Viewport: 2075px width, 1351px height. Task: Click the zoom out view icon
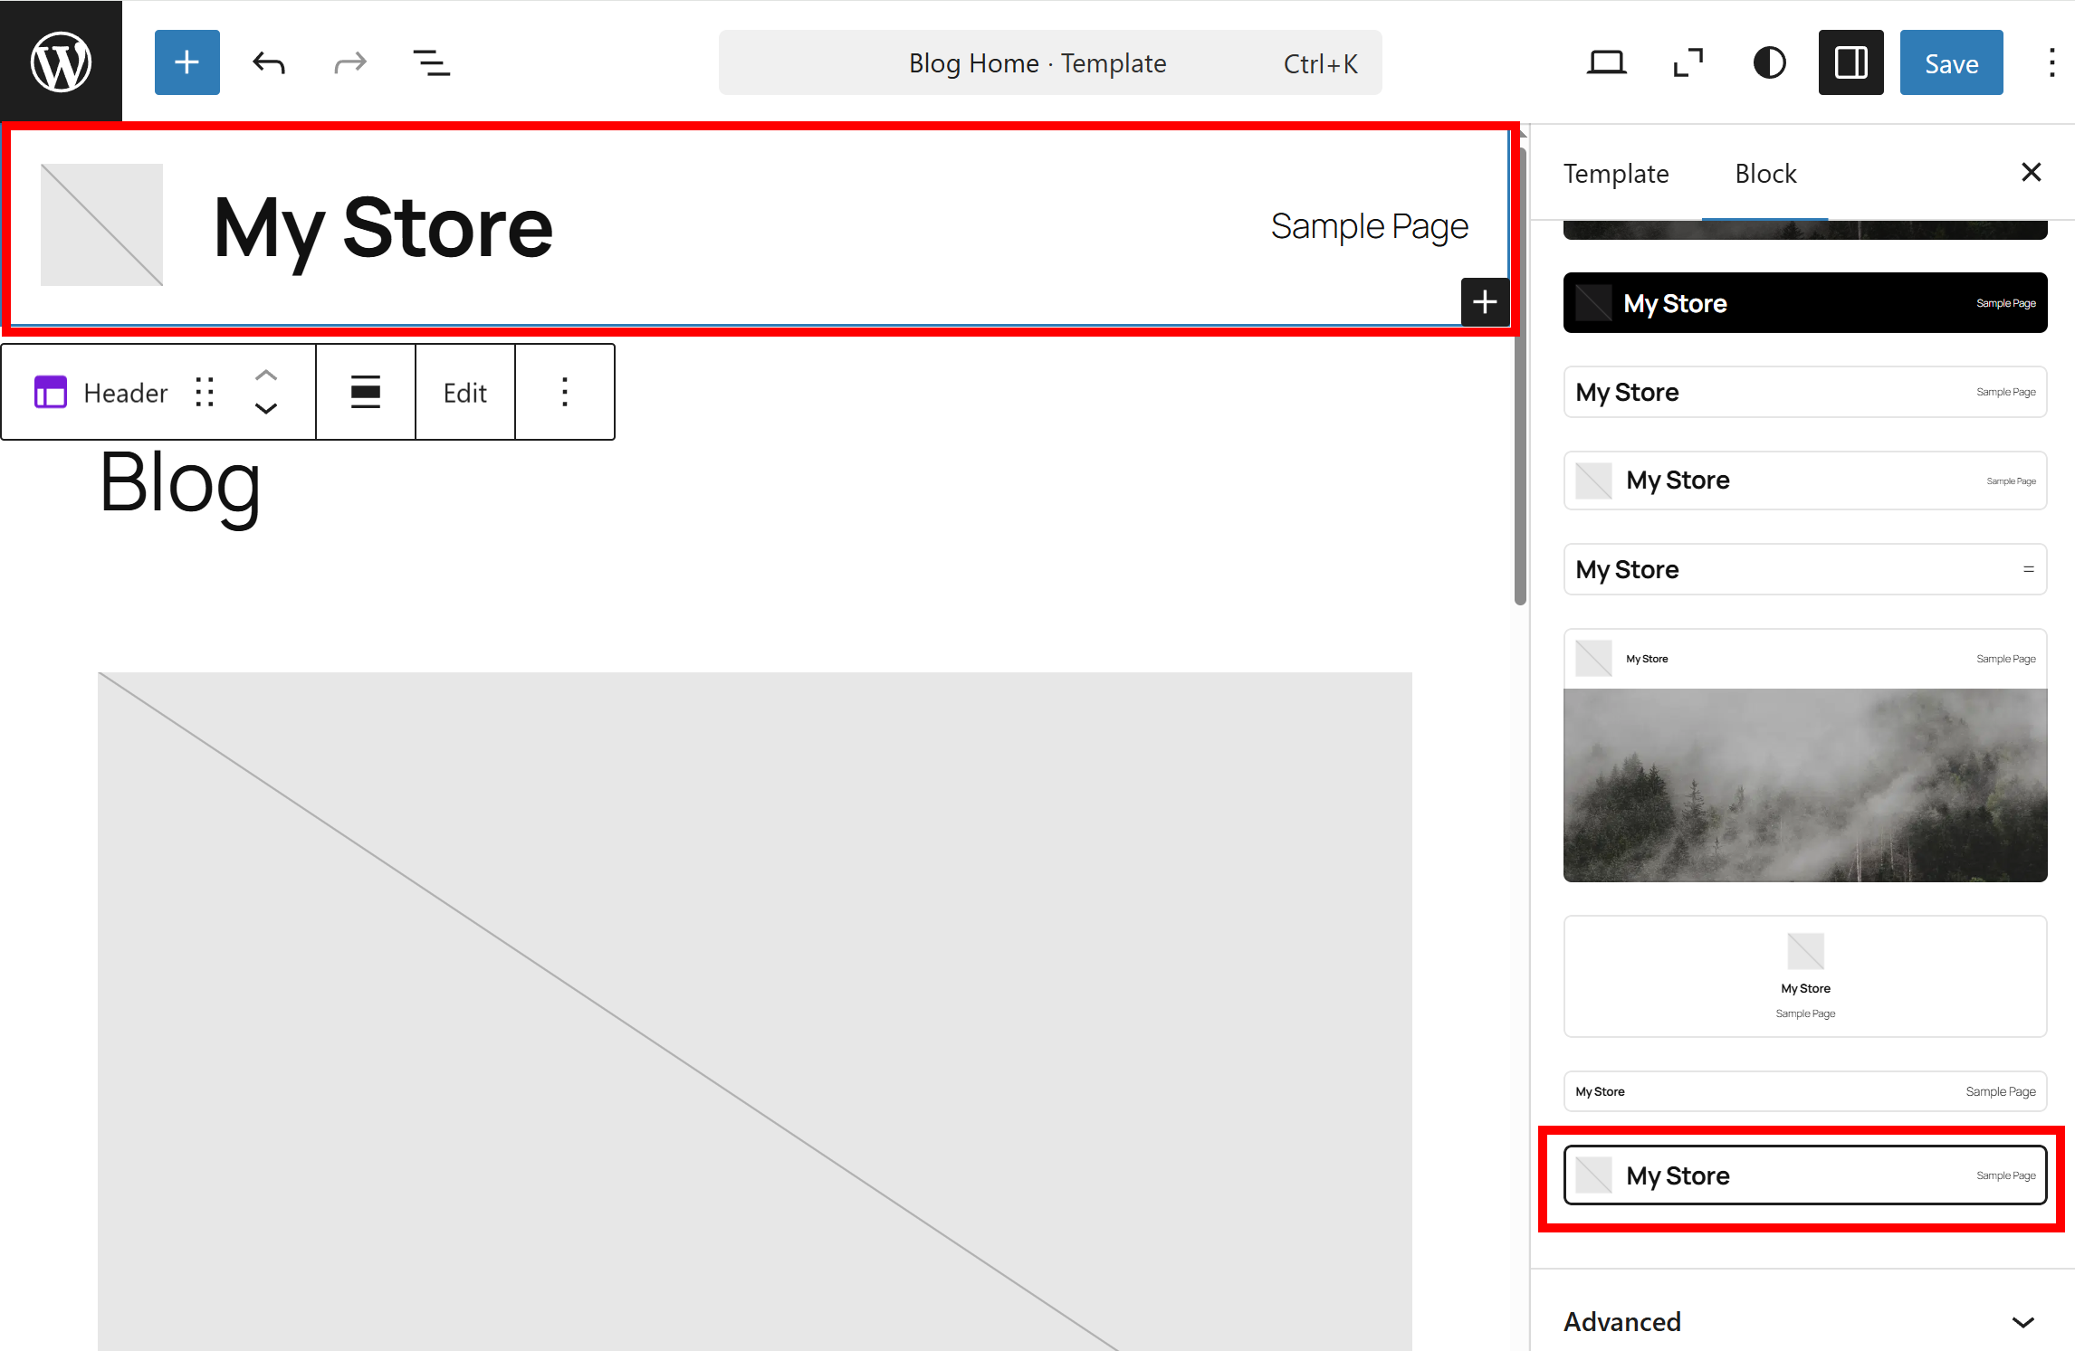tap(1688, 63)
